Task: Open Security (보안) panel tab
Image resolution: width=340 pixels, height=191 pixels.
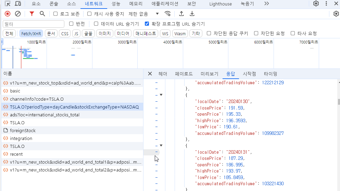Action: (192, 4)
